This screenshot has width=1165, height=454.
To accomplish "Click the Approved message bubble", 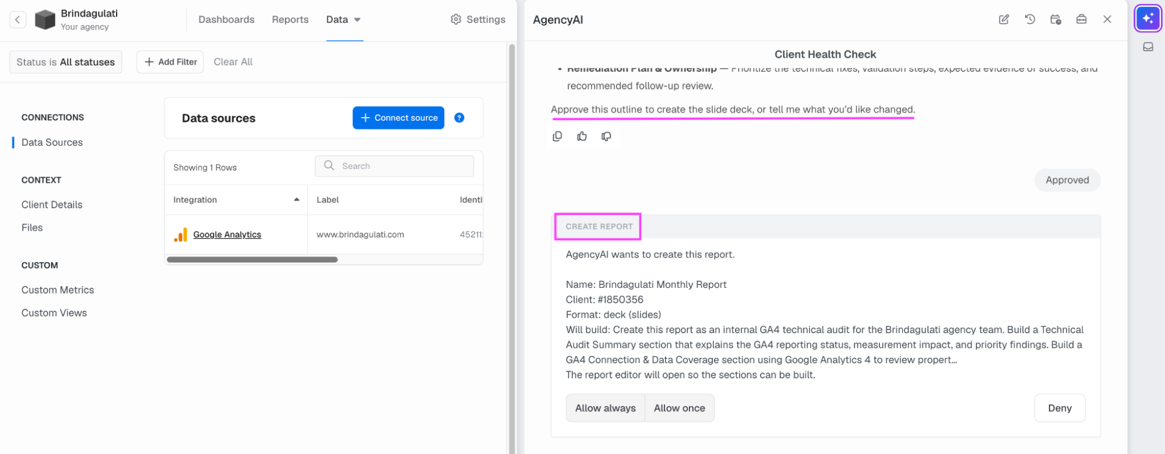I will click(1067, 180).
